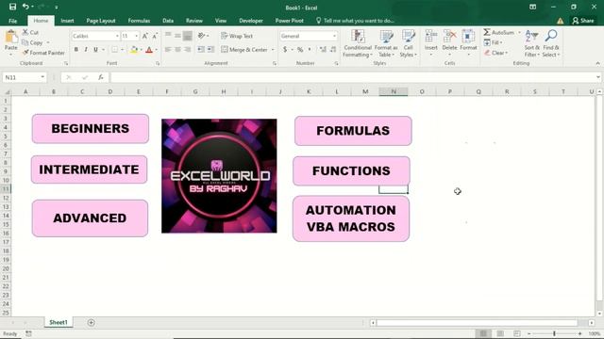The width and height of the screenshot is (604, 339).
Task: Click the Orientation text-angle icon
Action: (201, 36)
